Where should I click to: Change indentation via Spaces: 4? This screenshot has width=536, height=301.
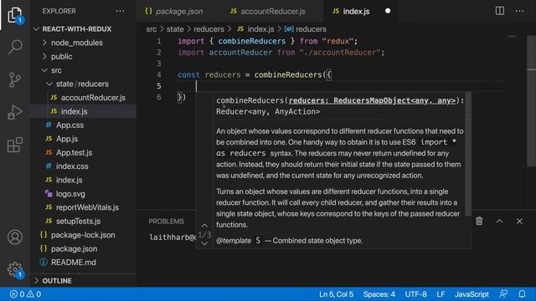coord(379,294)
